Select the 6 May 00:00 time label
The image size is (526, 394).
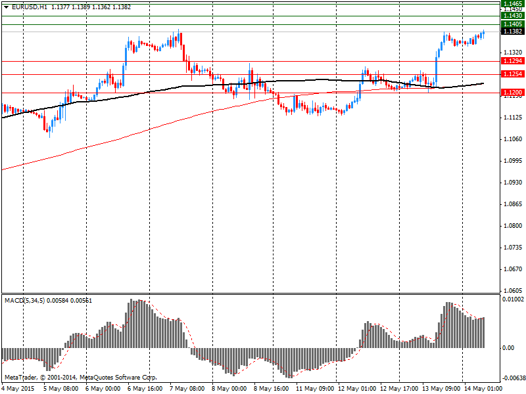coord(103,389)
